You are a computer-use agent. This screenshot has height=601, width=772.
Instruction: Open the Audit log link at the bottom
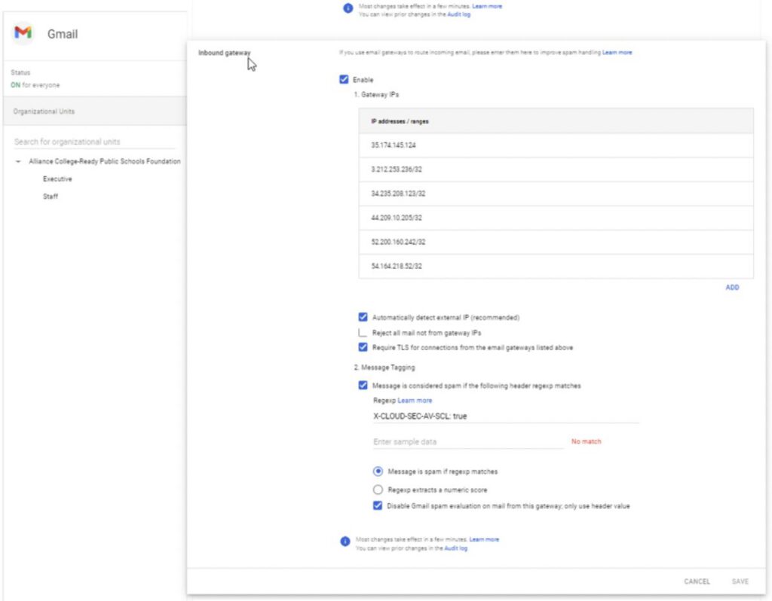[455, 548]
